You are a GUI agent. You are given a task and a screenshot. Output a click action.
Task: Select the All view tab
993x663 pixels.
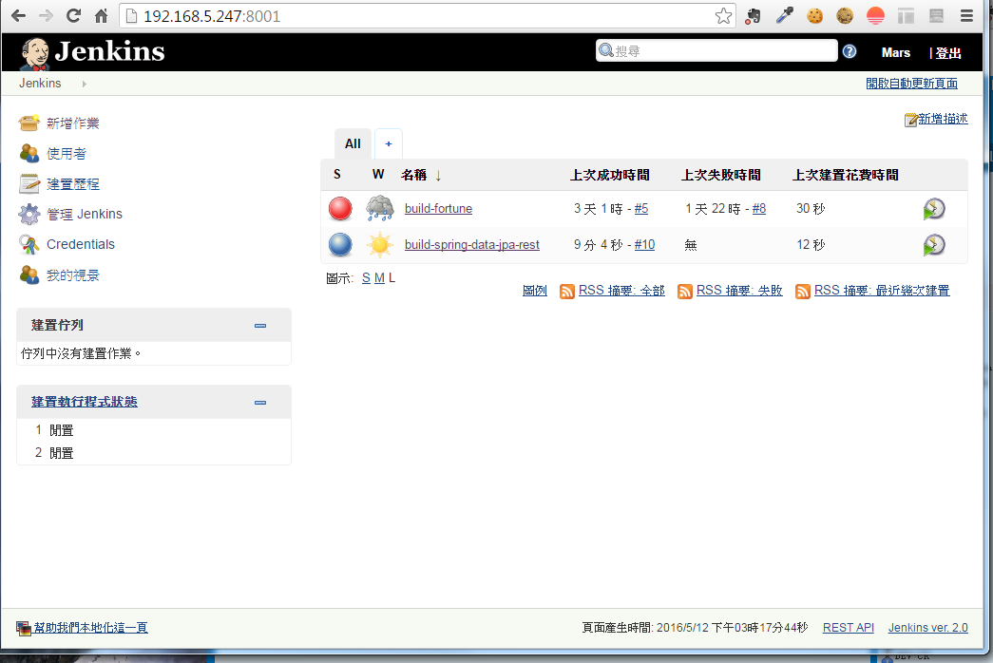point(353,143)
